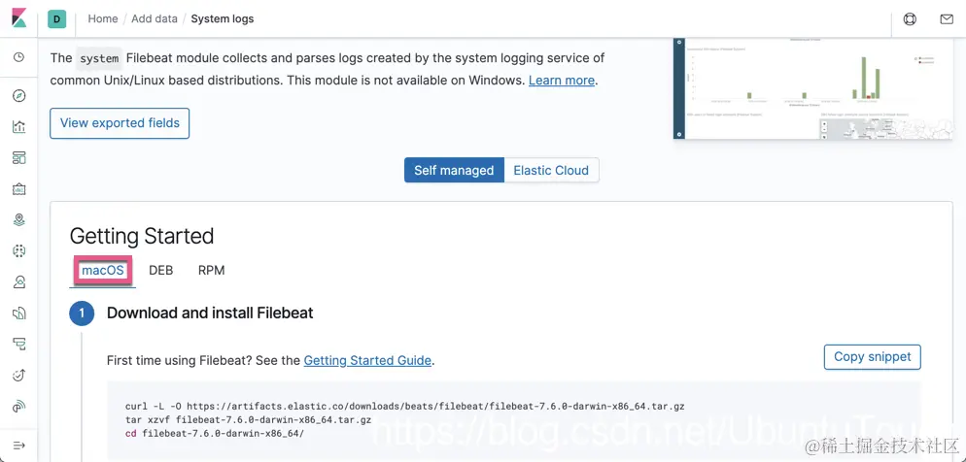Open Visualize chart icon in sidebar
The width and height of the screenshot is (966, 462).
click(x=19, y=127)
